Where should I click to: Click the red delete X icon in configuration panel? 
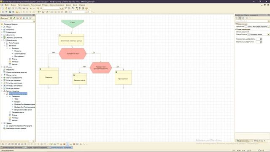coord(21,18)
